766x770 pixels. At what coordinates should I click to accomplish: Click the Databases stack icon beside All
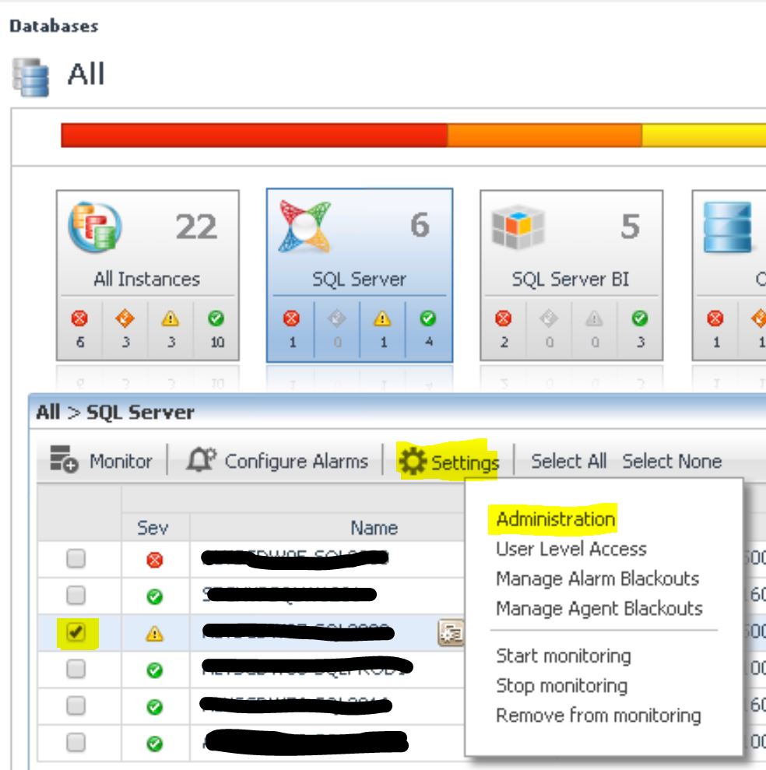tap(30, 76)
